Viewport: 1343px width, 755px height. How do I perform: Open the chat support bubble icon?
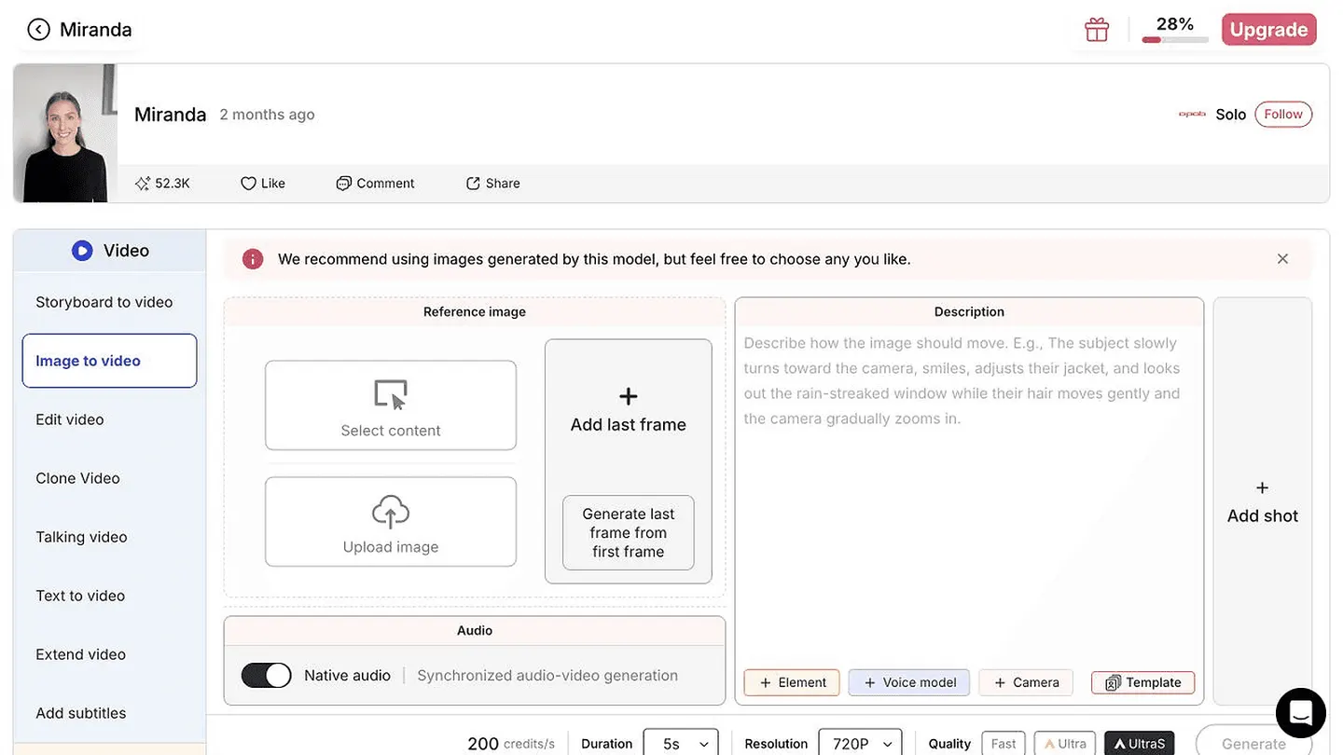tap(1300, 713)
